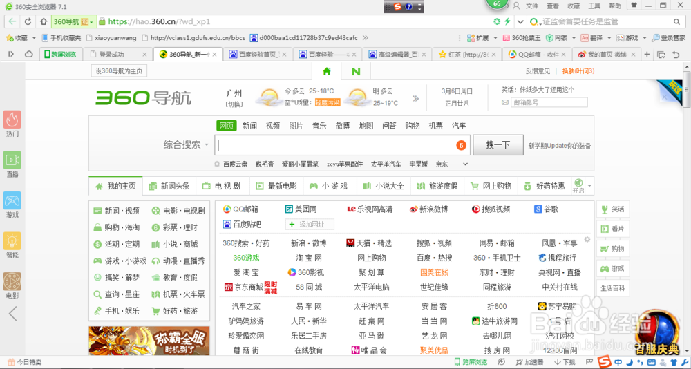The width and height of the screenshot is (691, 369).
Task: Open the 直播 sidebar camera icon
Action: [12, 160]
